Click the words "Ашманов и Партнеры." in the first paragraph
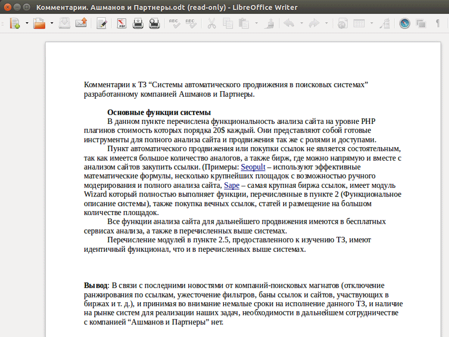 pos(217,94)
